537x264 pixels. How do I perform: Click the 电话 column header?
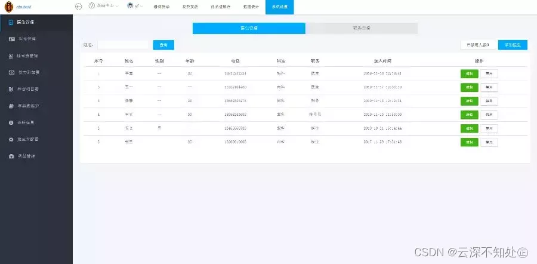pos(235,61)
